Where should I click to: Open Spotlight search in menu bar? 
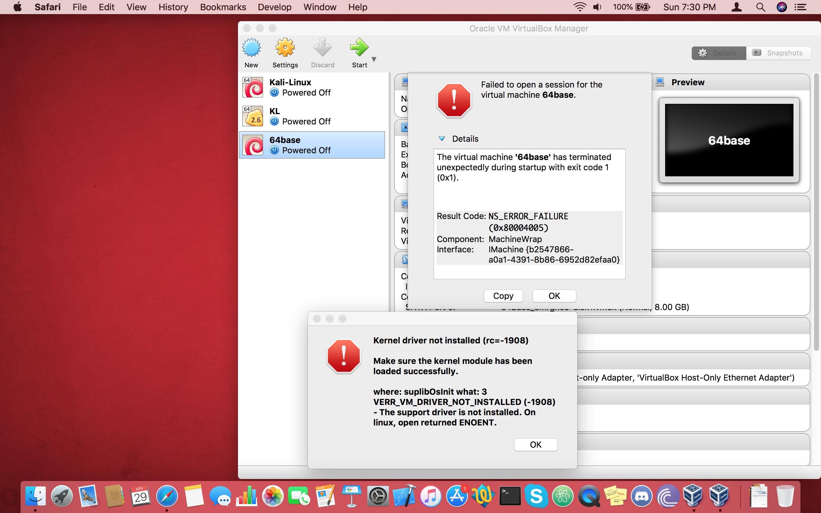760,7
